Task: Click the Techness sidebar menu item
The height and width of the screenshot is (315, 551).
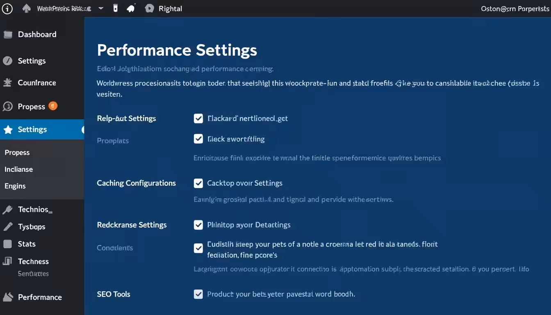Action: click(x=33, y=261)
